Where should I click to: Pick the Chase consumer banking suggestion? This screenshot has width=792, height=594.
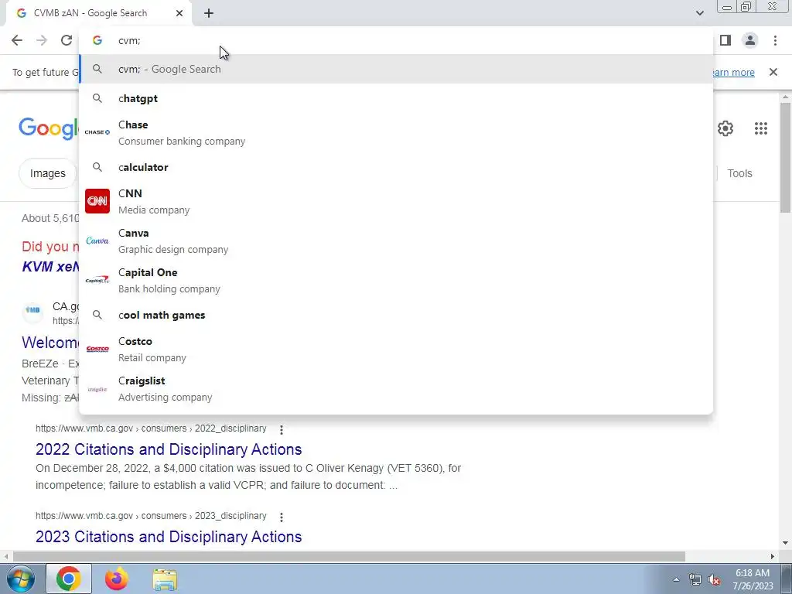tap(396, 132)
